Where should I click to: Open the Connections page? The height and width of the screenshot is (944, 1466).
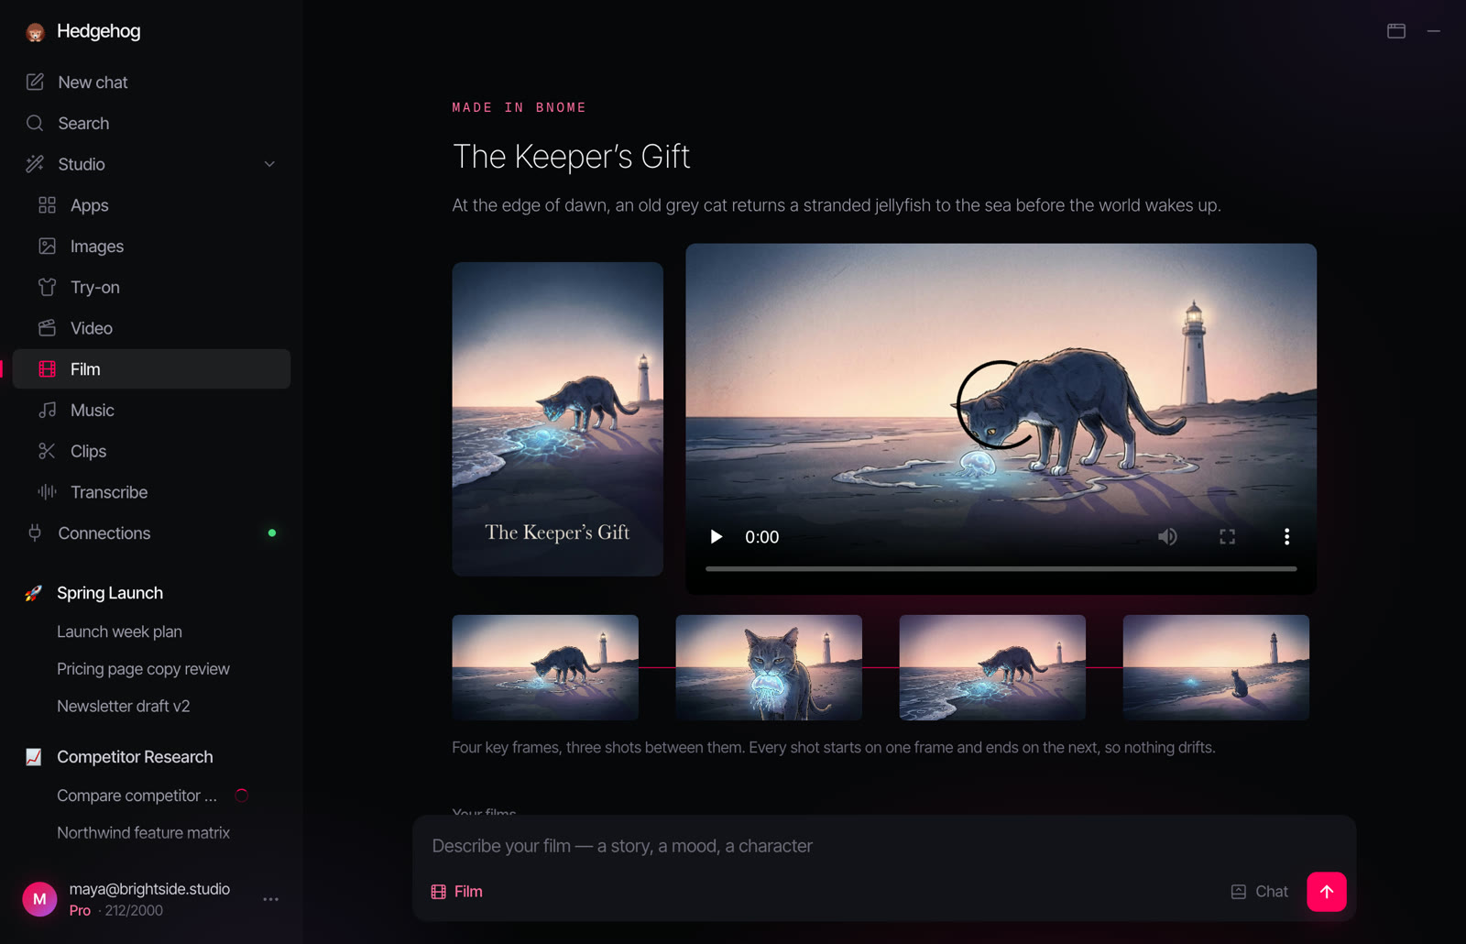tap(151, 533)
